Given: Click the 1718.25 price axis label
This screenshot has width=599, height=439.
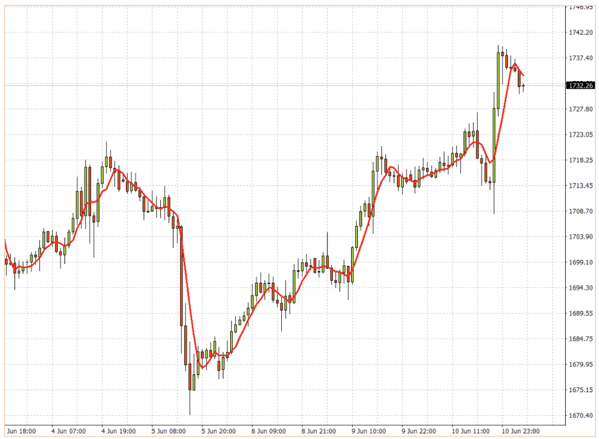Looking at the screenshot, I should coord(581,160).
